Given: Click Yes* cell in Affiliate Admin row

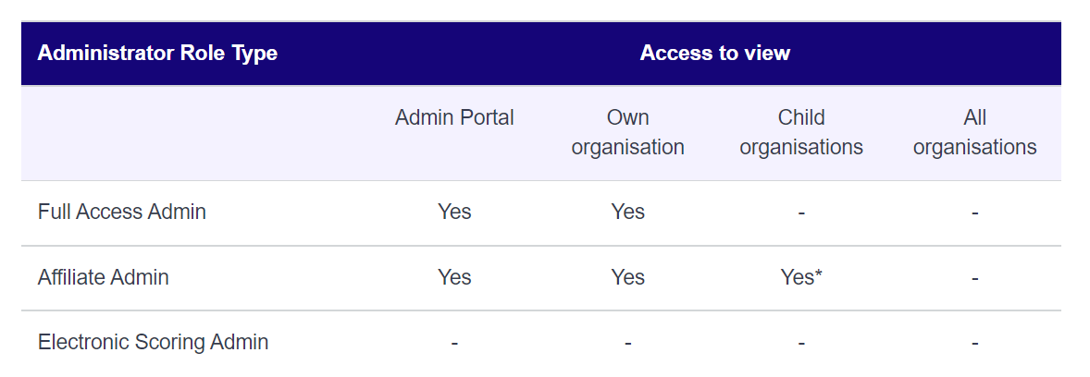Looking at the screenshot, I should coord(801,278).
